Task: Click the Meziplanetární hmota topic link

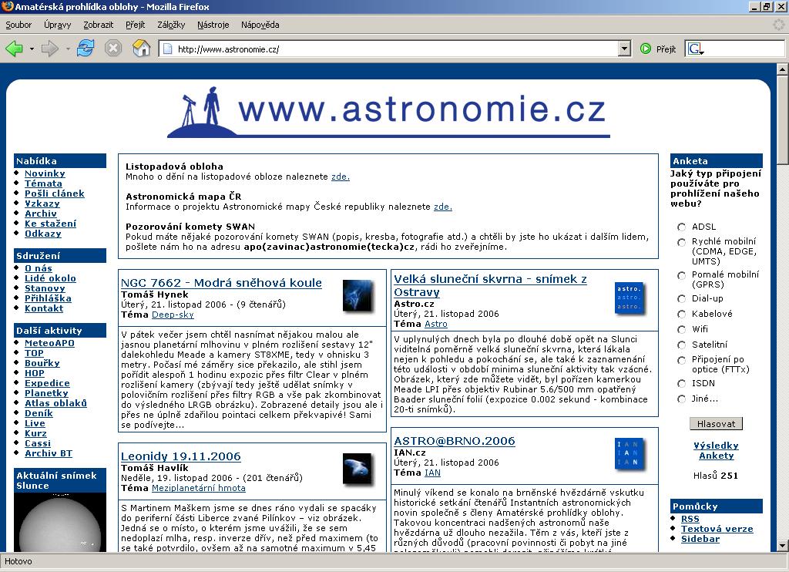Action: click(198, 488)
